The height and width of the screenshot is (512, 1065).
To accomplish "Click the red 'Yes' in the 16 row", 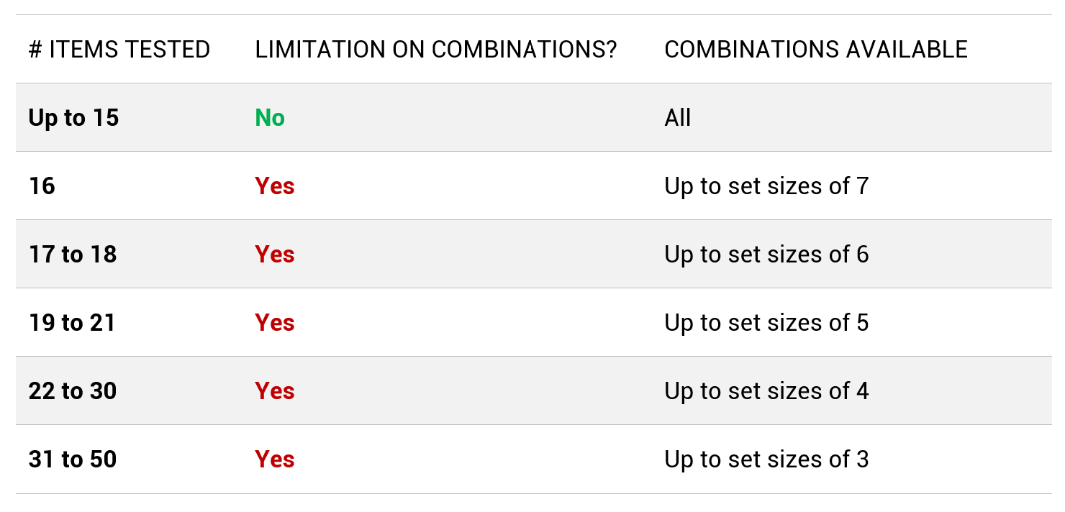I will tap(275, 186).
